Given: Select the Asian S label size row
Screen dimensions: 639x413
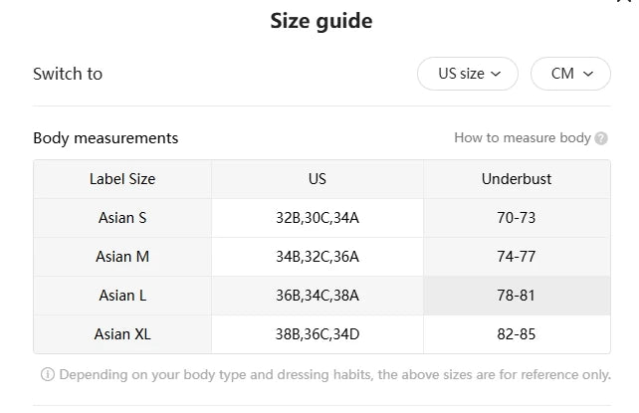Looking at the screenshot, I should [x=122, y=218].
